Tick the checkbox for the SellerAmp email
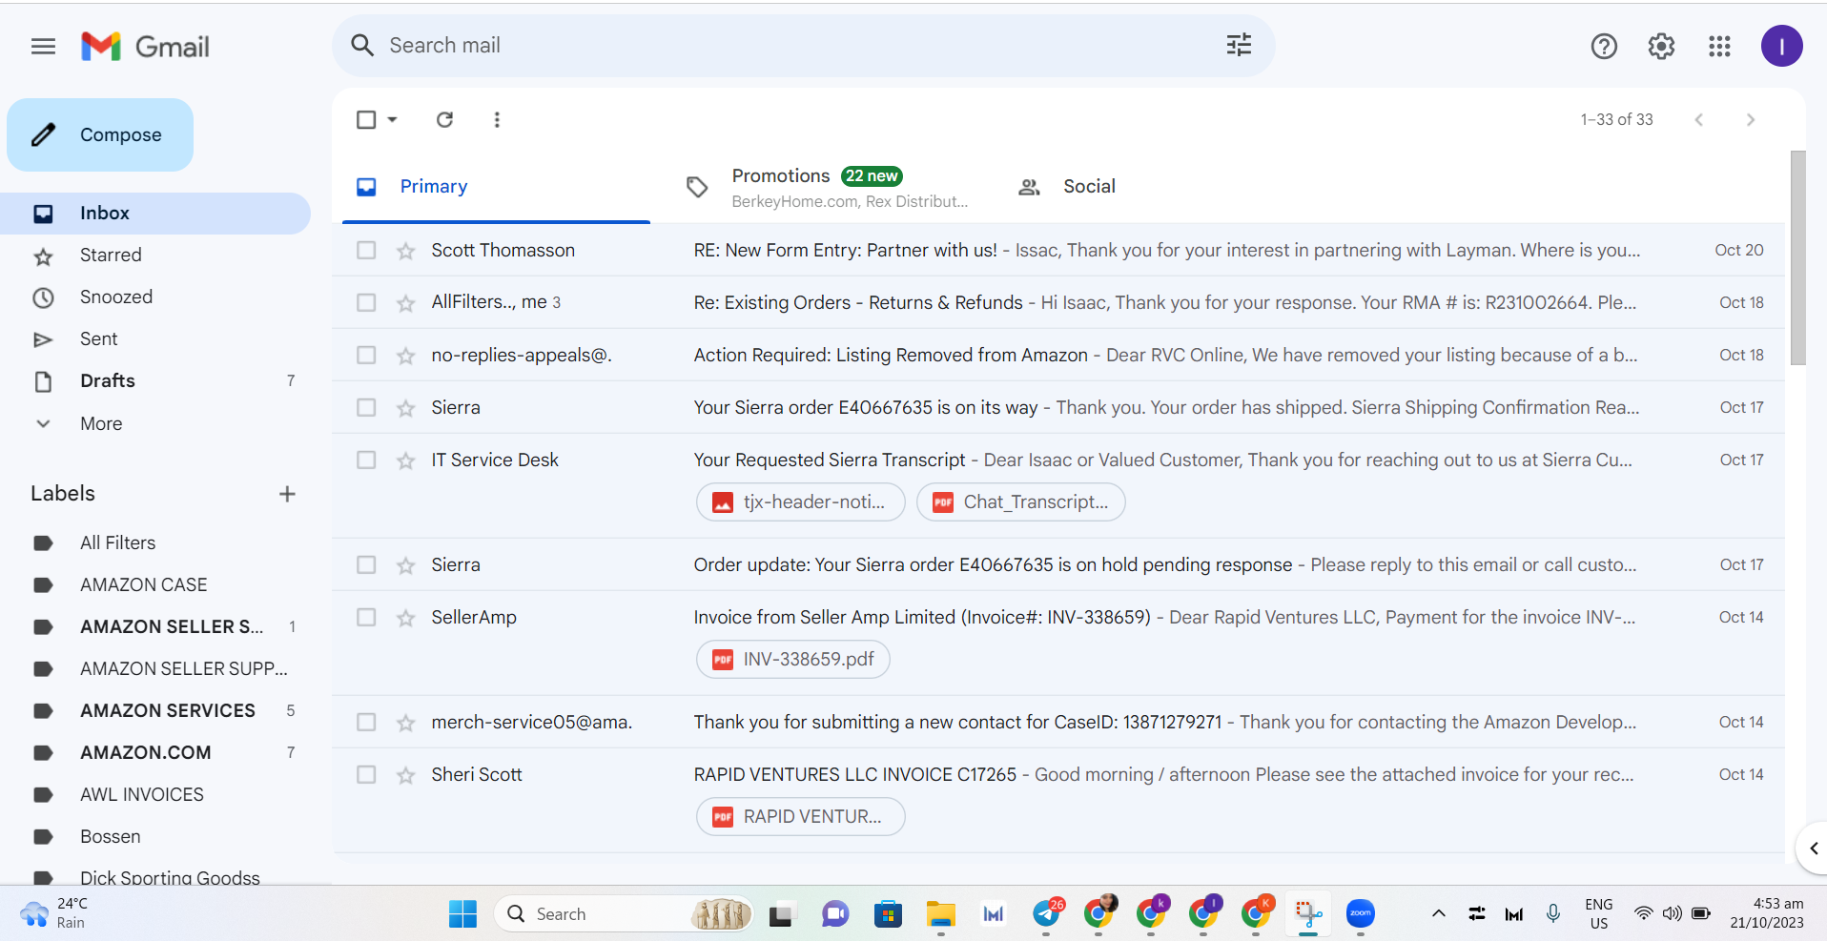 [x=366, y=617]
